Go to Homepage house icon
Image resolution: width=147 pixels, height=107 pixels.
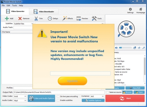141,9
